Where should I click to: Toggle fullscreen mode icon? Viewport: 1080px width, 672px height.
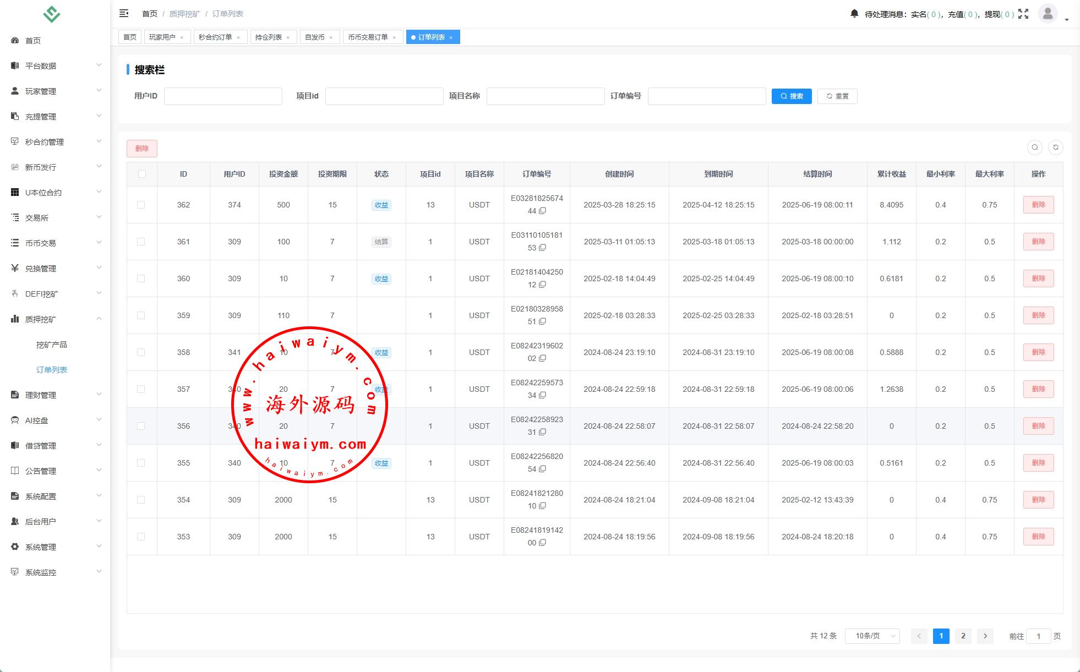[1023, 14]
